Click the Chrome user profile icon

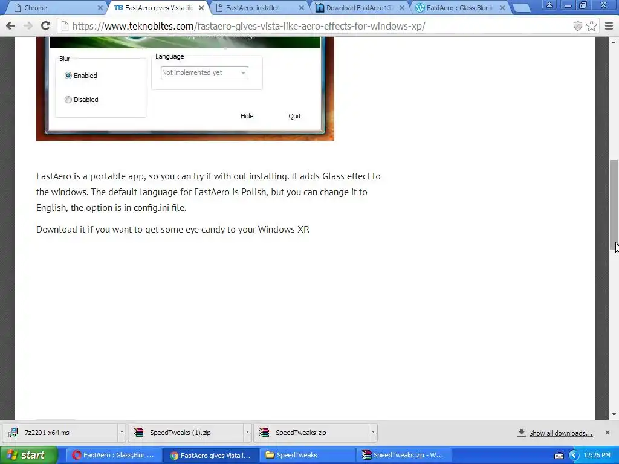point(549,5)
